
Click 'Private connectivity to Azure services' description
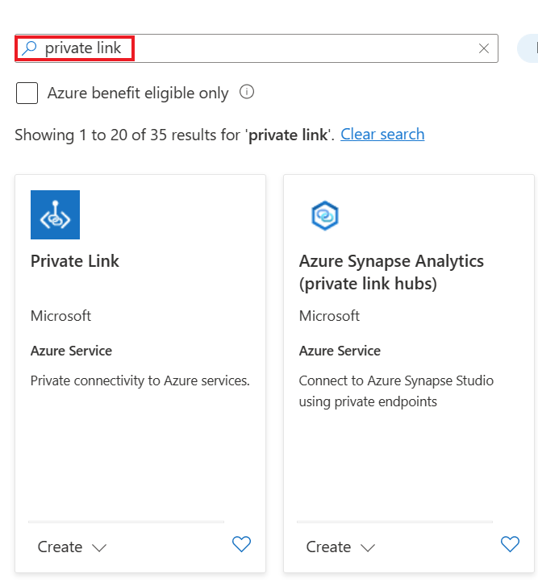coord(140,380)
